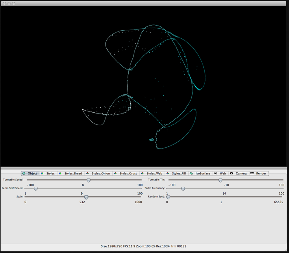Open the Styles_Bread tab

point(71,173)
